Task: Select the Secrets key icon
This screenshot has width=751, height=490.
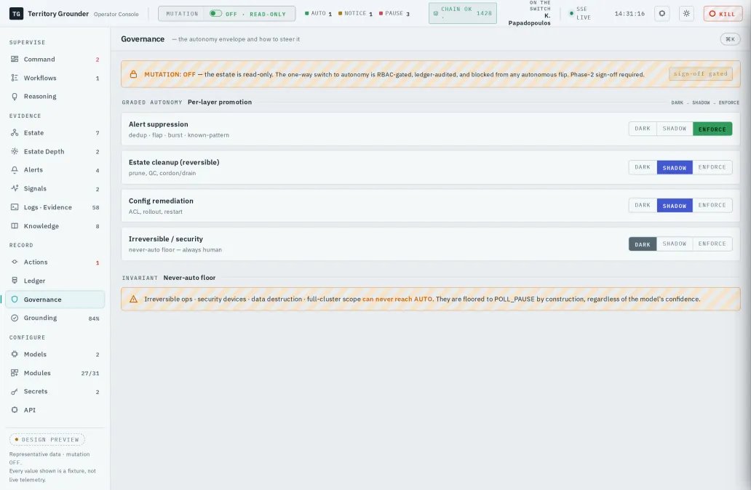Action: [15, 391]
